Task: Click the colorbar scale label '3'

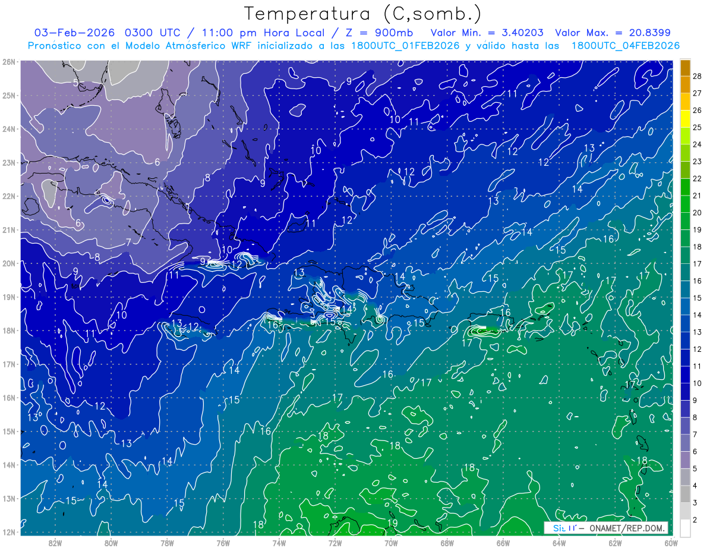Action: (695, 503)
